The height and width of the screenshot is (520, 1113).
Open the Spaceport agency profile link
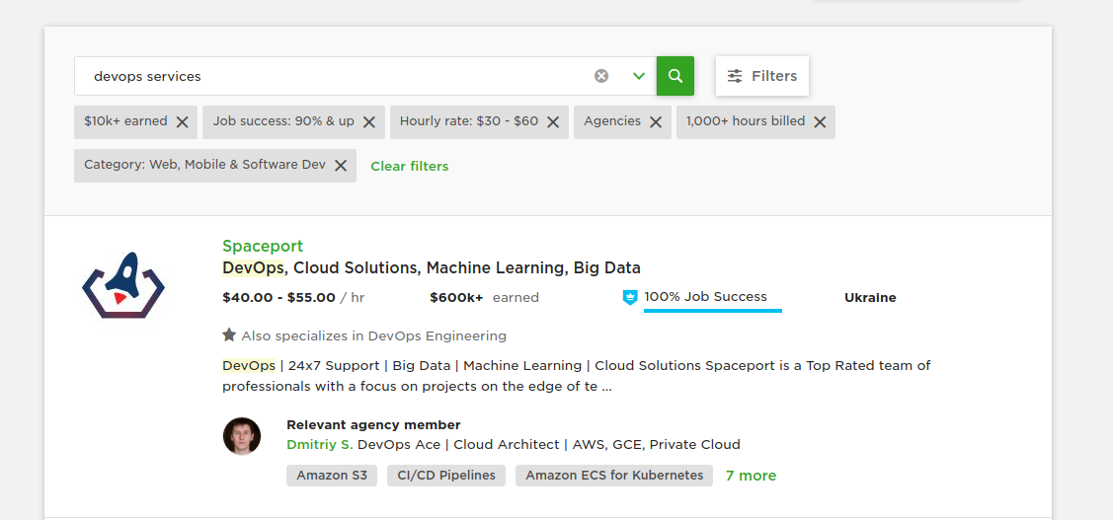coord(263,246)
